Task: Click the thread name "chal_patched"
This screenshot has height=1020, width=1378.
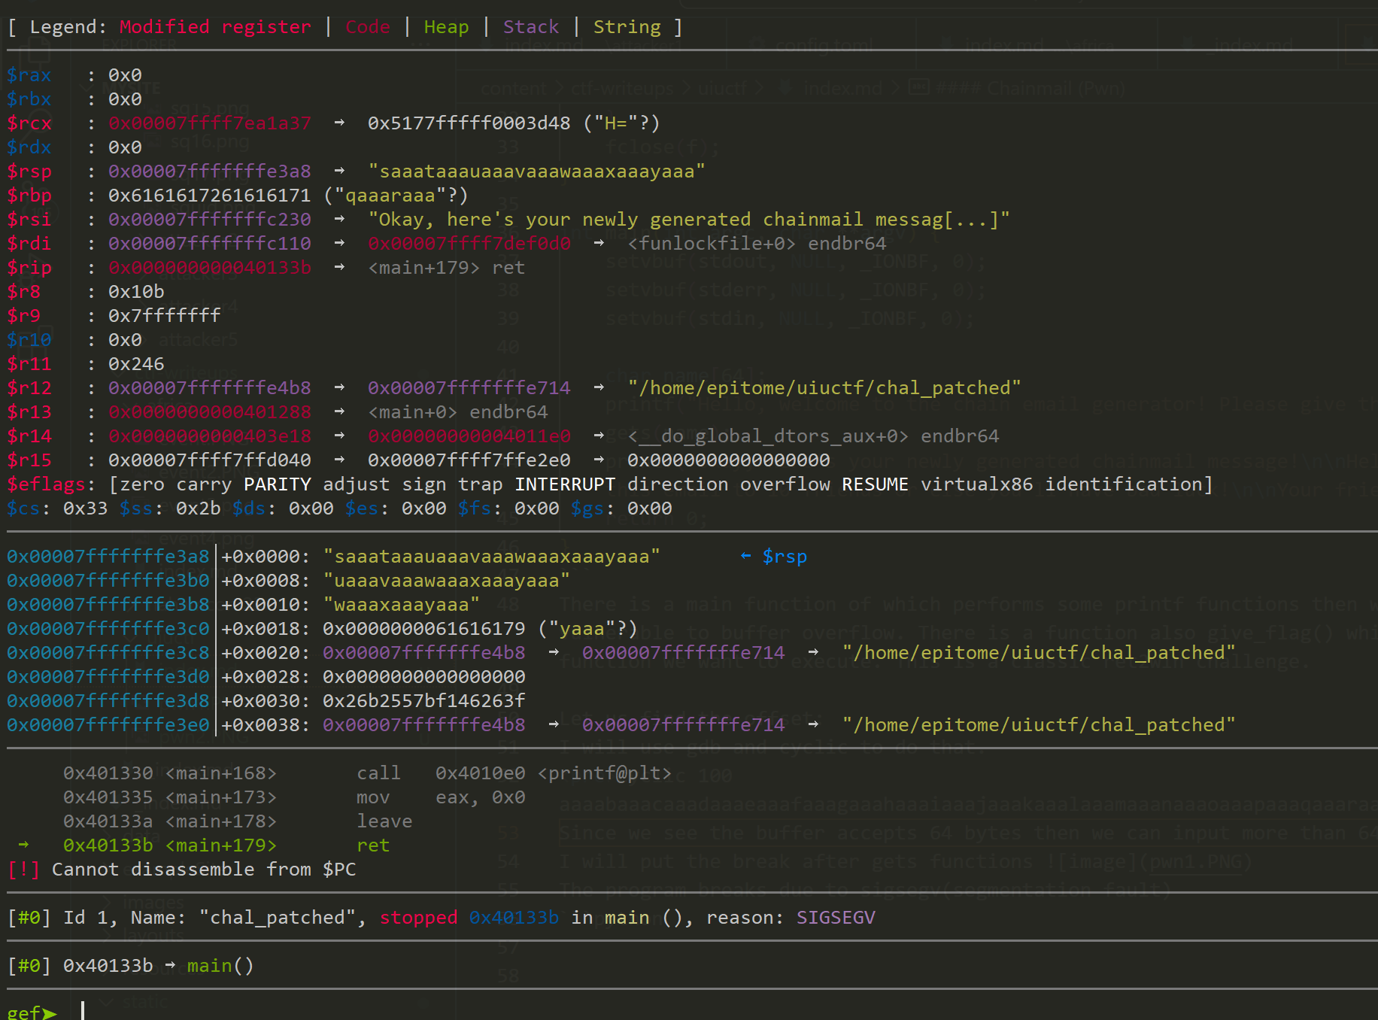Action: [x=278, y=918]
